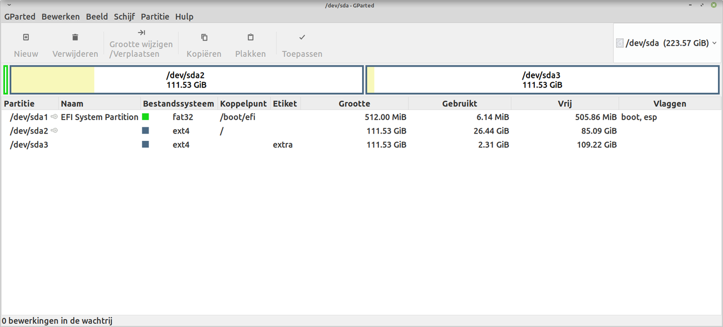Click the 'extra' label cell for sda3
This screenshot has width=723, height=327.
click(282, 144)
